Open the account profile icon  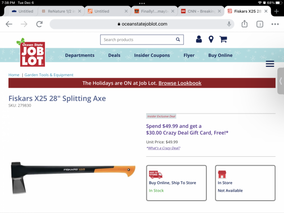click(x=199, y=39)
